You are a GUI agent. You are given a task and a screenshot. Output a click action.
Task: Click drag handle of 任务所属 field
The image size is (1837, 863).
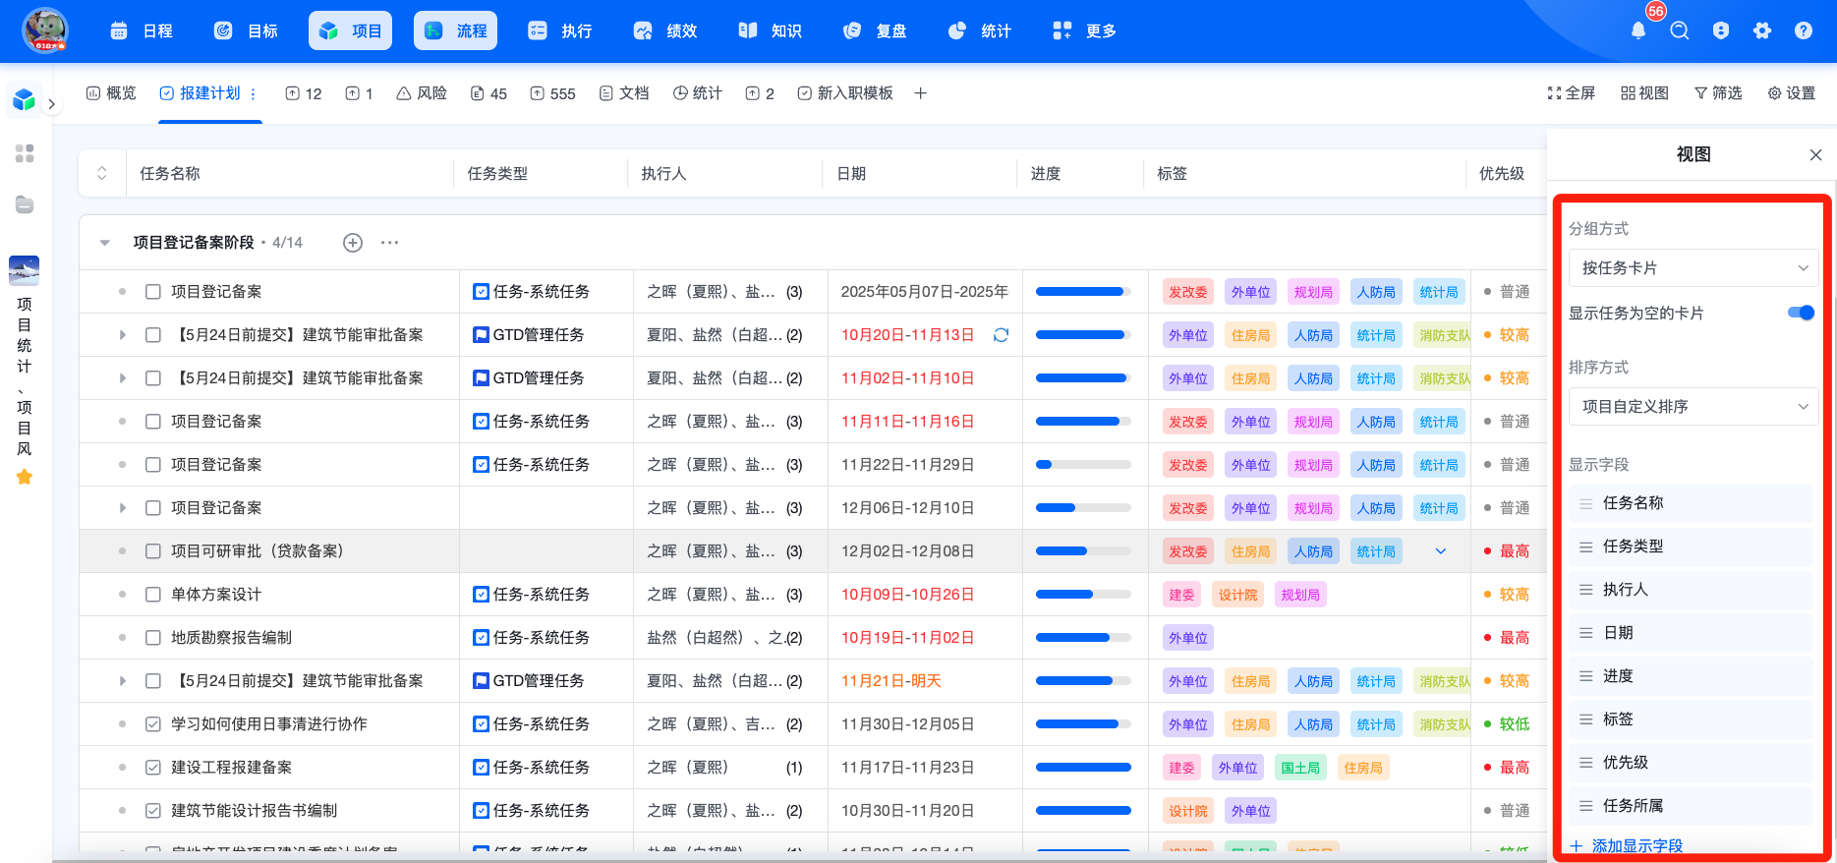1585,806
